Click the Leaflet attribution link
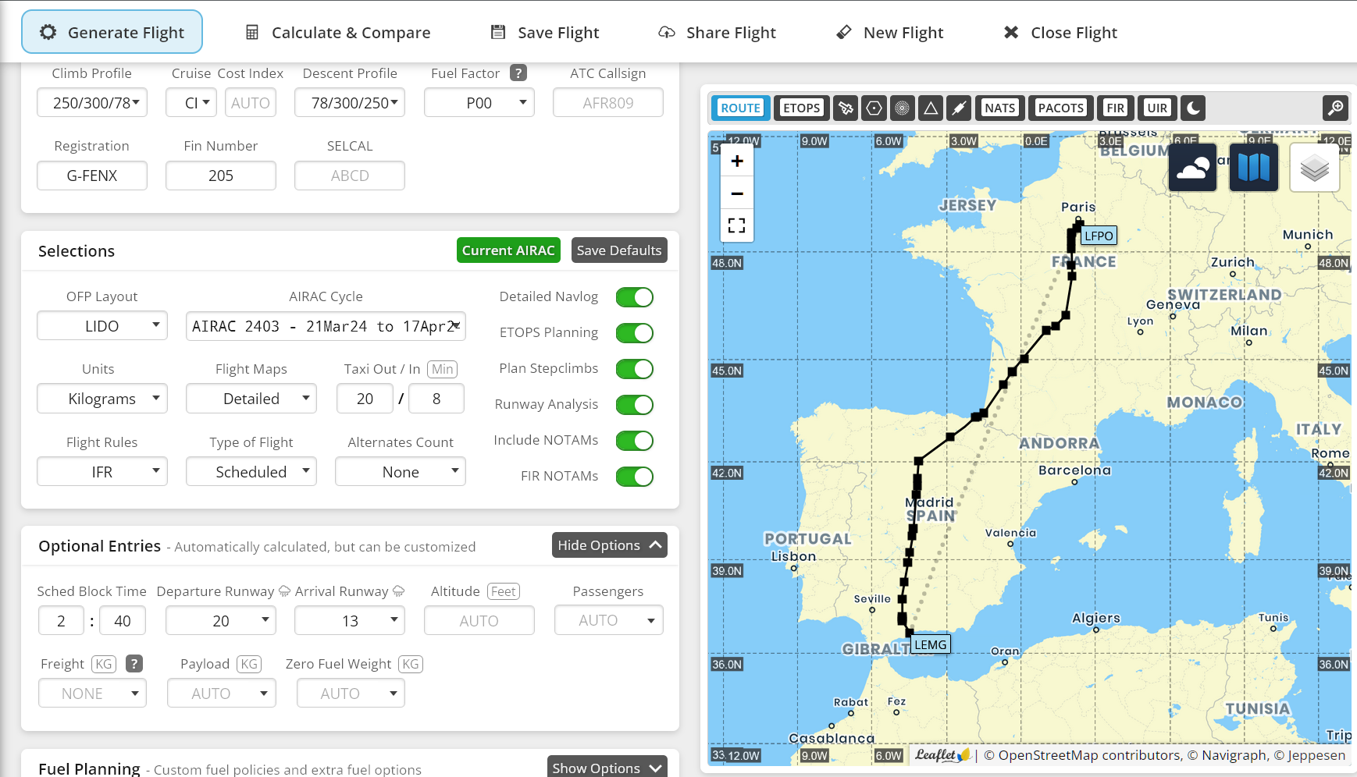This screenshot has height=777, width=1357. [x=942, y=755]
